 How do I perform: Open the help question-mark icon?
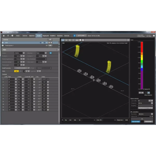click(12, 36)
